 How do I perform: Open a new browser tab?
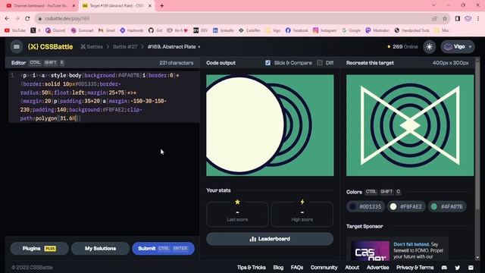pos(161,5)
